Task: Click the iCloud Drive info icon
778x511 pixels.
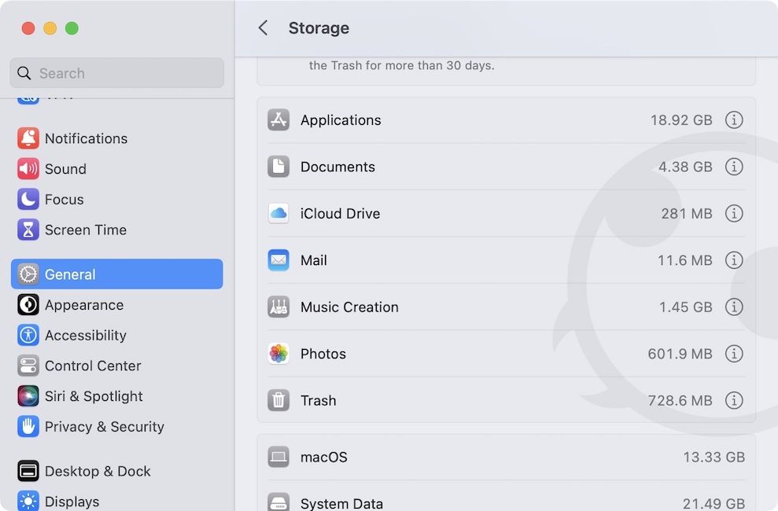Action: [734, 214]
